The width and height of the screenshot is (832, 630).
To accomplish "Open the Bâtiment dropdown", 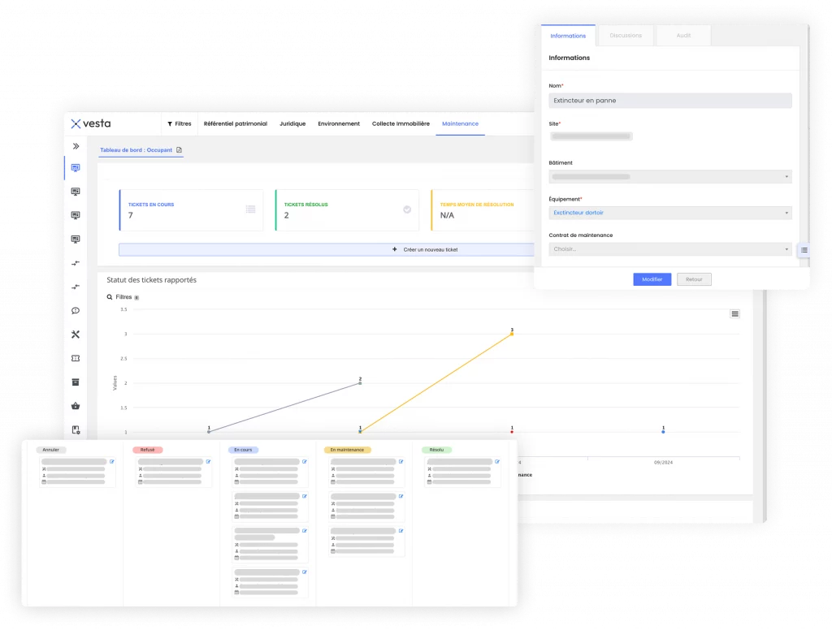I will [669, 176].
